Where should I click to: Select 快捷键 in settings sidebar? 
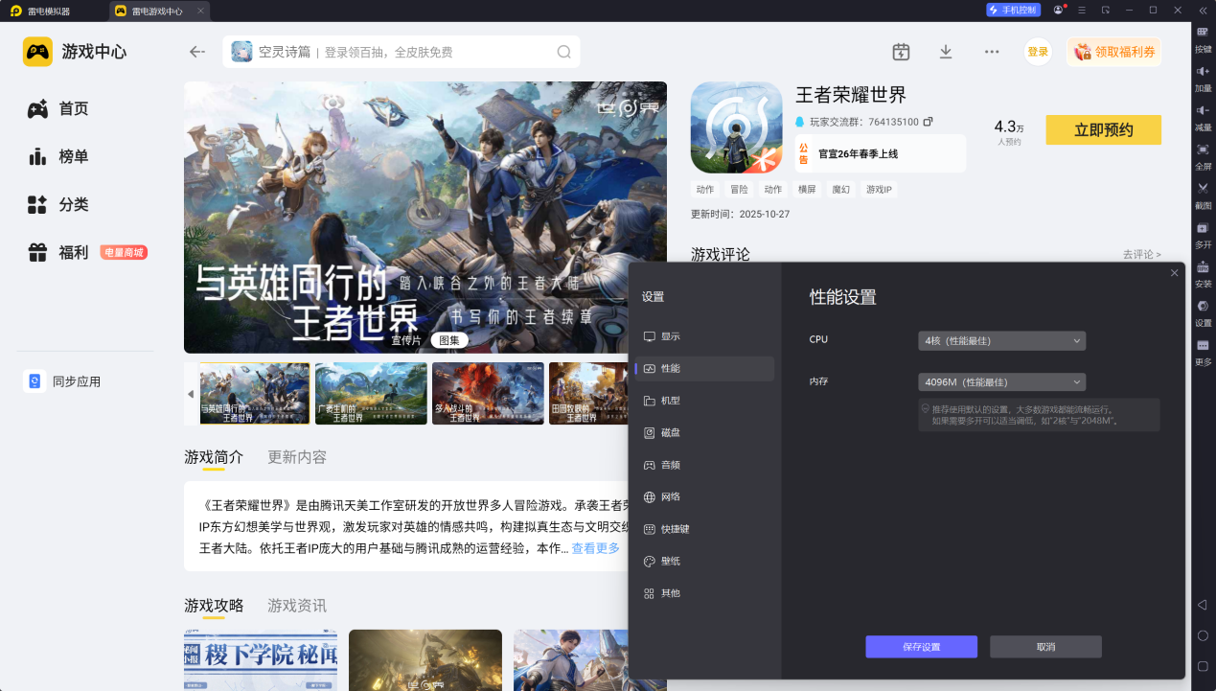click(x=704, y=529)
